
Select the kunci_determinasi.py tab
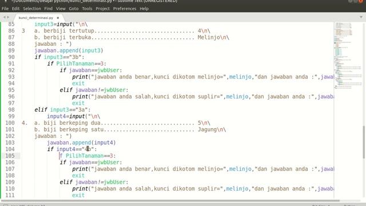pyautogui.click(x=36, y=18)
